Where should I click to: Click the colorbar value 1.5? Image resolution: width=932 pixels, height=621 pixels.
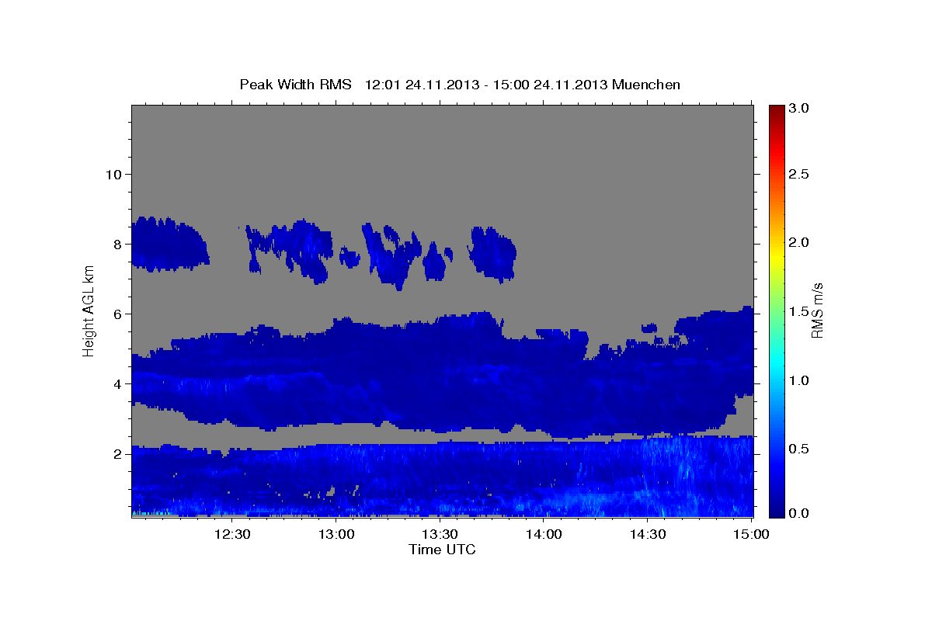point(799,312)
